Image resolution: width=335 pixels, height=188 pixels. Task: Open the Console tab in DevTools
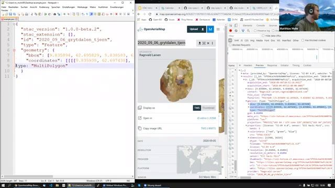pos(261,26)
